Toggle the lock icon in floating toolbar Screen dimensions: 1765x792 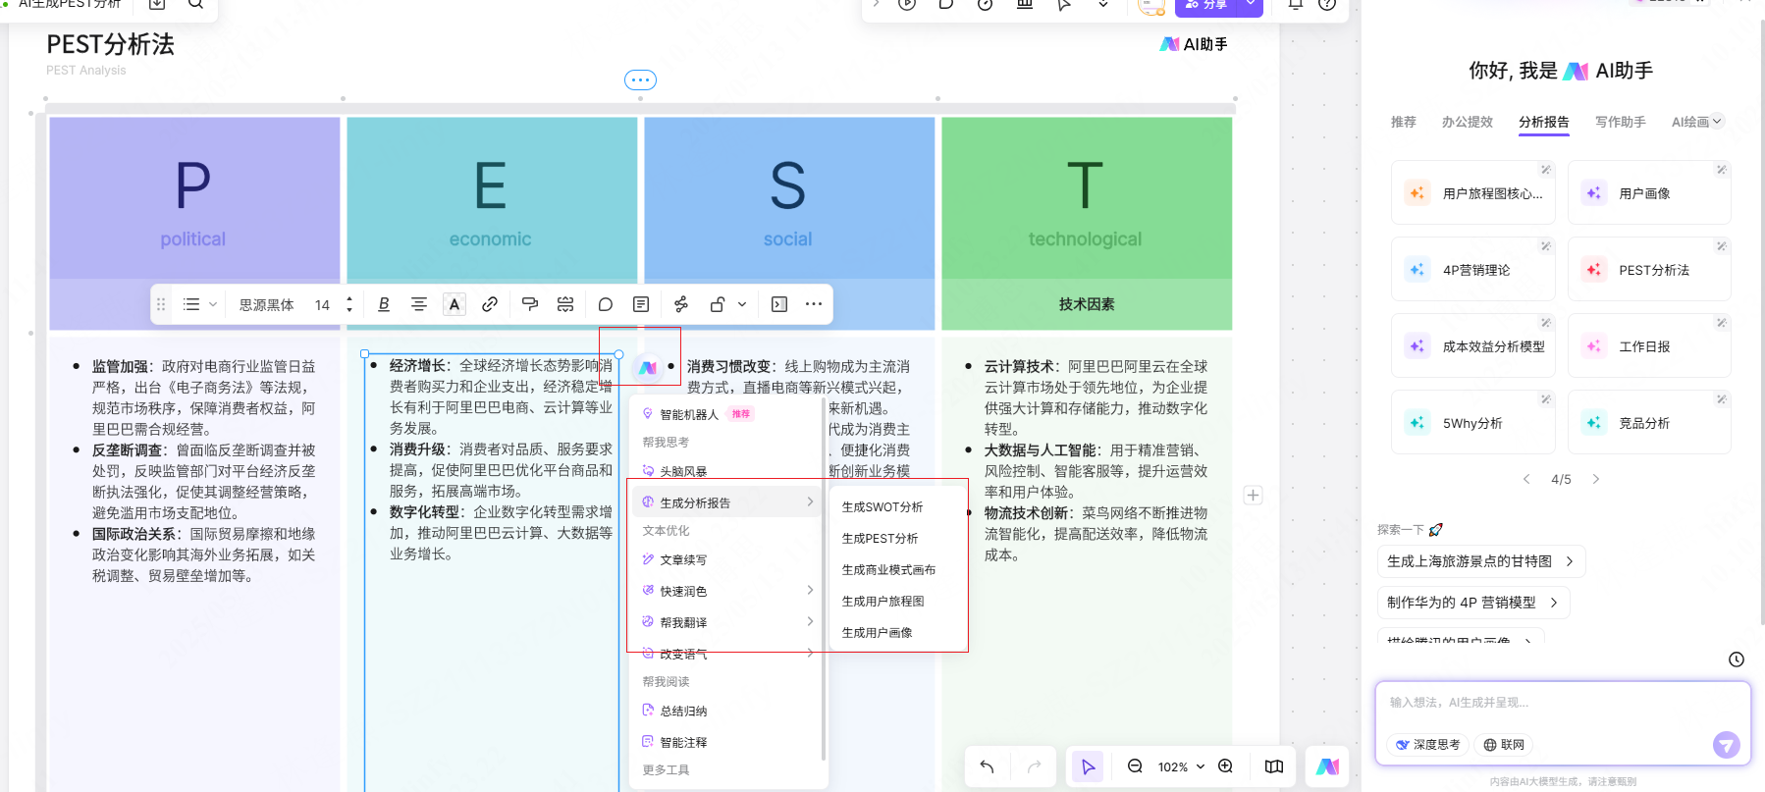(x=718, y=304)
